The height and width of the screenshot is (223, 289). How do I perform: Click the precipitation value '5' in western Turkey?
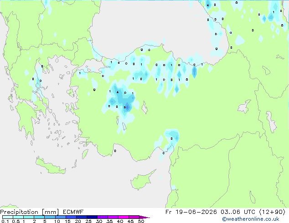click(x=125, y=107)
